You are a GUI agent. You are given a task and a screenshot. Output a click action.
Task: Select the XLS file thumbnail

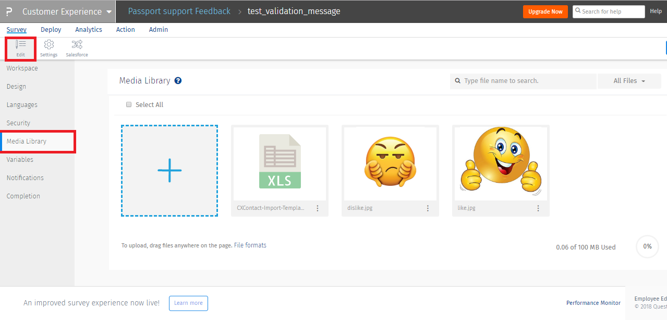280,163
